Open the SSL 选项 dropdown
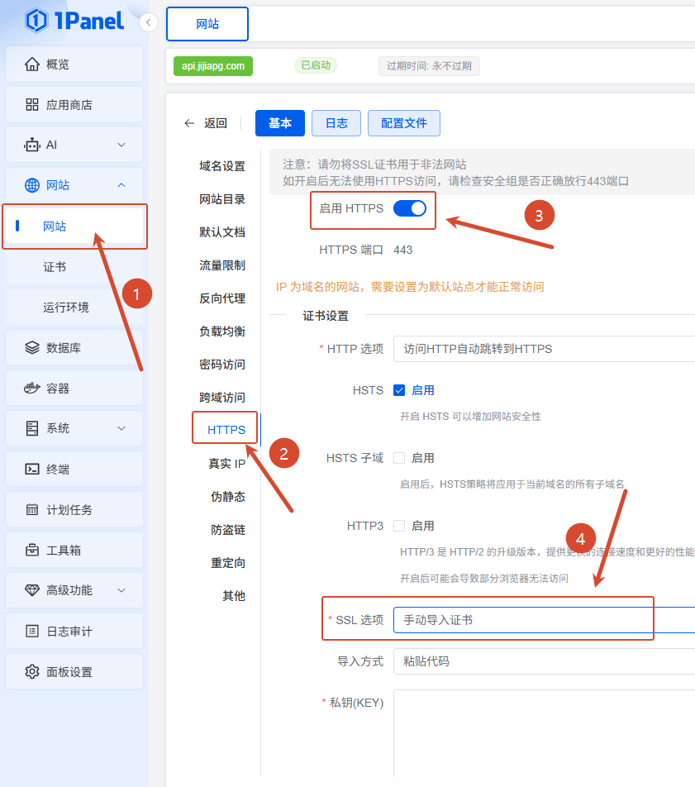The image size is (695, 787). point(544,620)
